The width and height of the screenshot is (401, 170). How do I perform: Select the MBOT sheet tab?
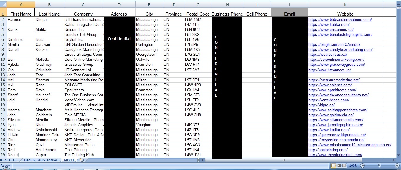click(69, 160)
